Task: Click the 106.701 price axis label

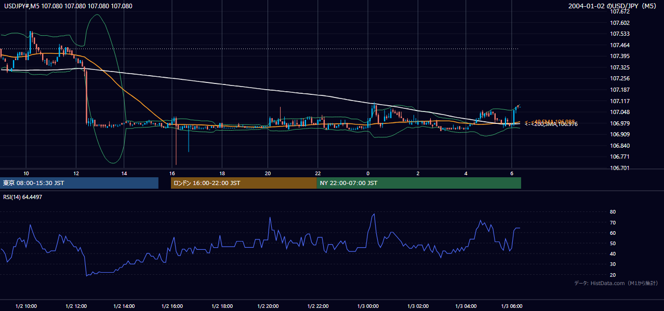Action: (620, 168)
